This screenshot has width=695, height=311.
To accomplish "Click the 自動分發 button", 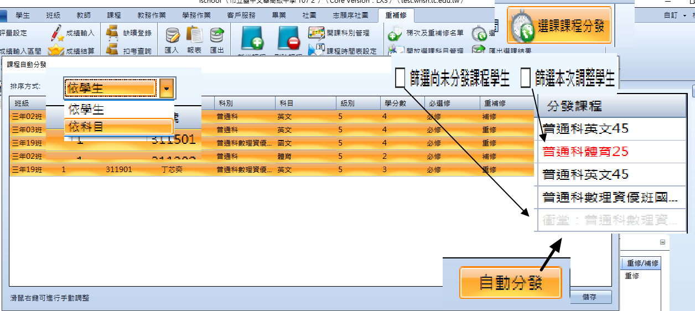I will [x=510, y=283].
